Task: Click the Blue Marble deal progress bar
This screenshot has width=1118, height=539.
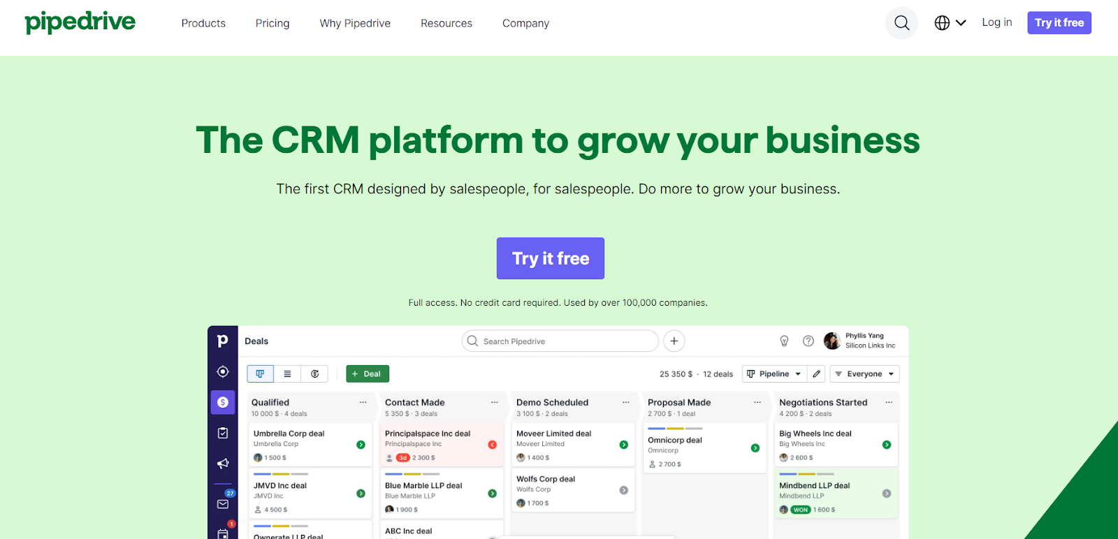Action: pyautogui.click(x=412, y=474)
